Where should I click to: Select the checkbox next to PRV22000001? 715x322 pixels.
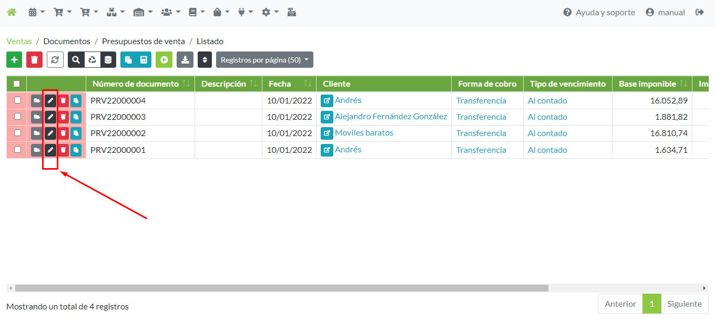tap(18, 150)
